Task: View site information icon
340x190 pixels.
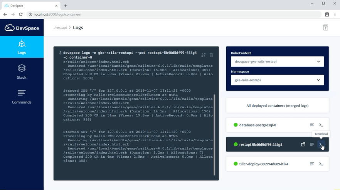Action: click(30, 14)
